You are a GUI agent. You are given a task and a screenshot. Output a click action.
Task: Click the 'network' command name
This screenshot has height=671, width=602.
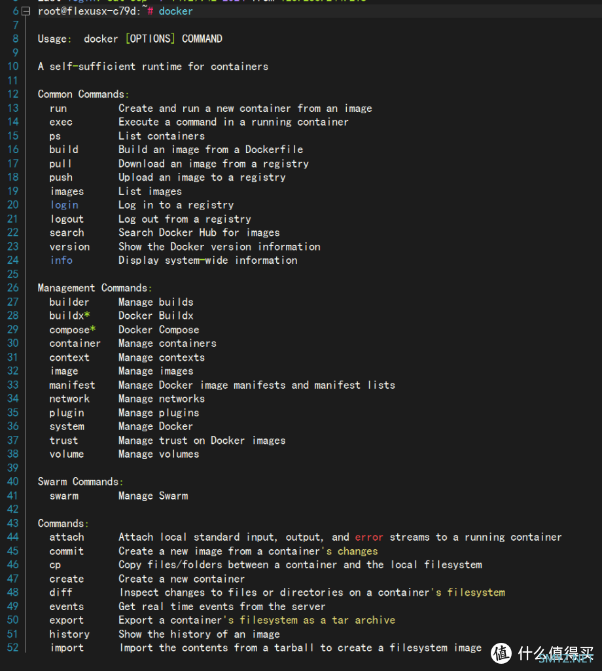click(70, 399)
